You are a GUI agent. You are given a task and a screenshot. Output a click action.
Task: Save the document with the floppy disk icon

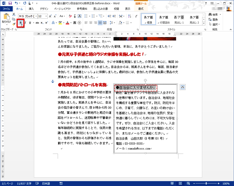pos(10,3)
